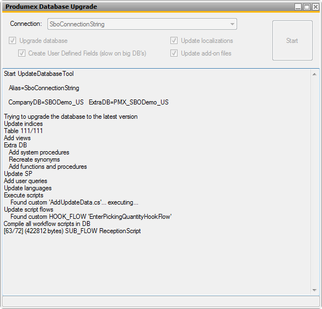Viewport: 322px width, 309px height.
Task: Minimize the Produmex Database Upgrade window
Action: [x=298, y=7]
